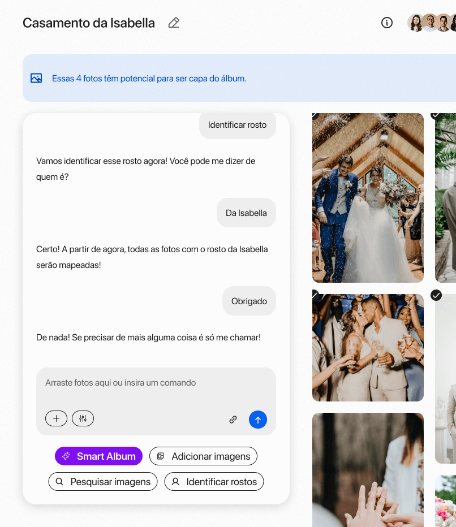
Task: Choose Identificar rostos option
Action: coord(214,482)
